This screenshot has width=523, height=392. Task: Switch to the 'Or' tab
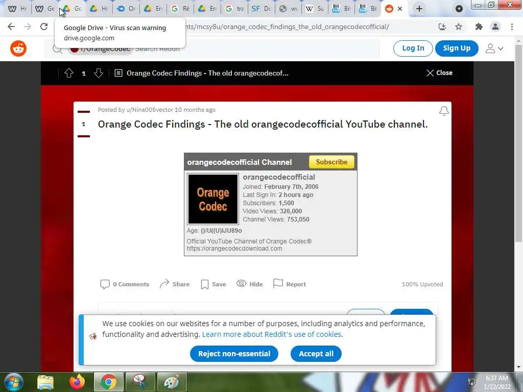click(126, 9)
